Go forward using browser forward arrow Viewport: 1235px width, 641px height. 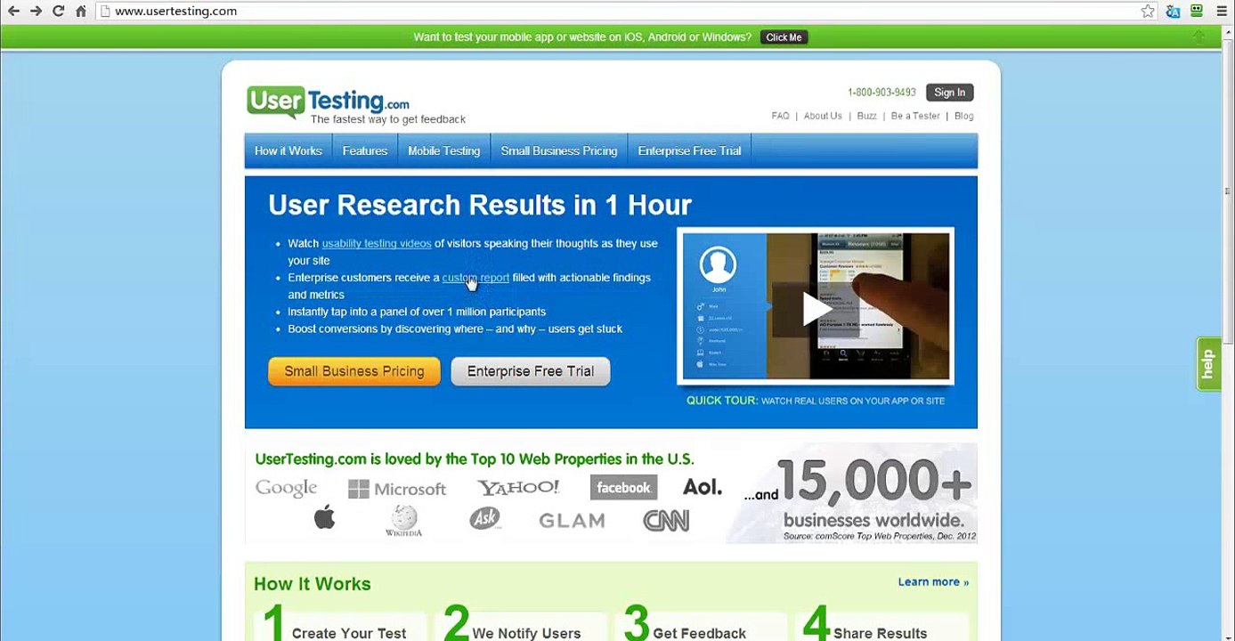36,12
